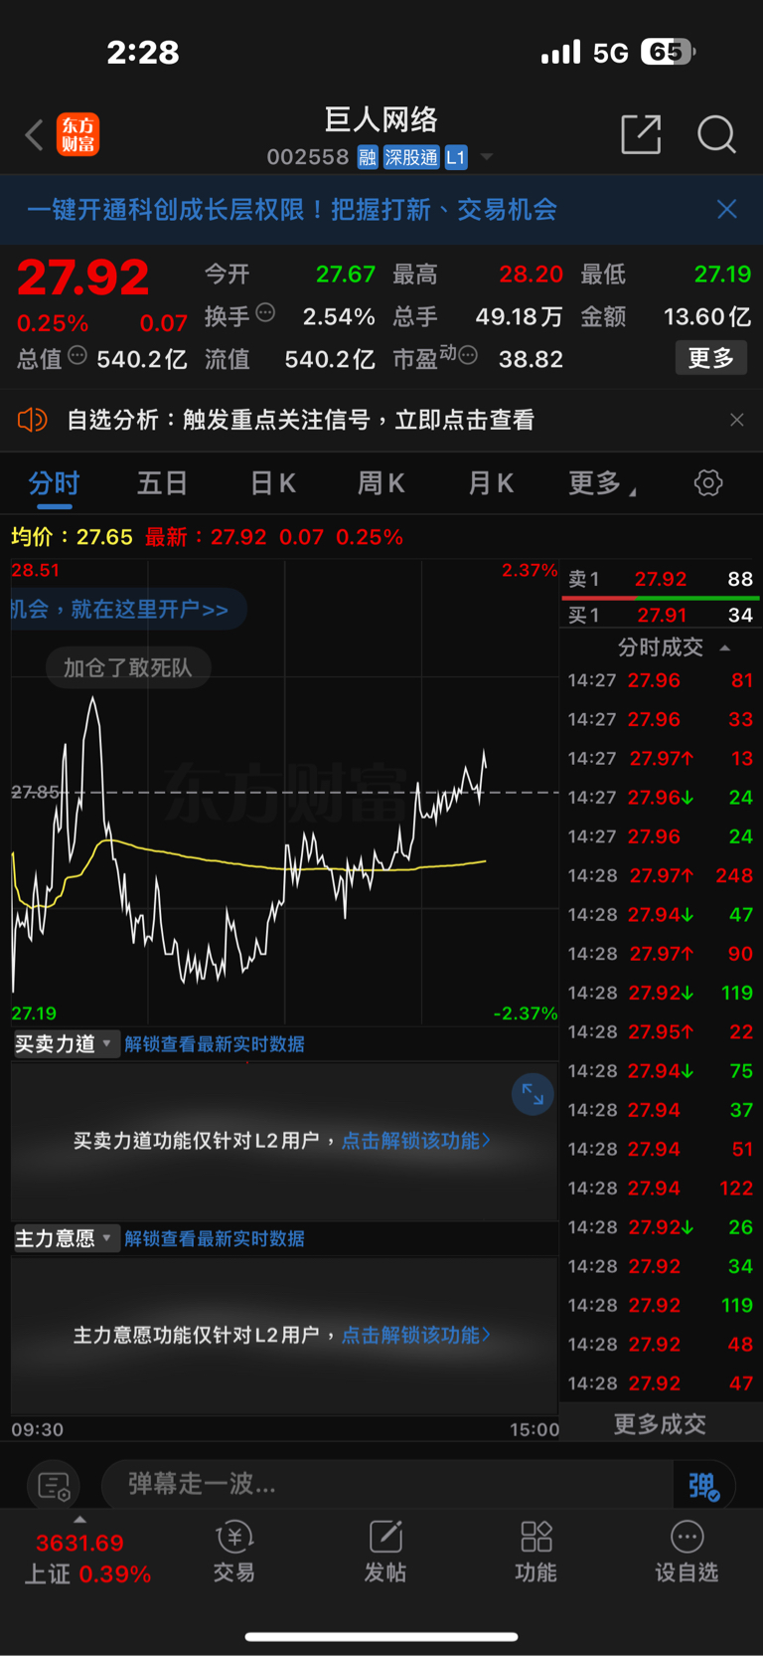Tap the main price 27.92
The width and height of the screenshot is (763, 1656).
83,277
